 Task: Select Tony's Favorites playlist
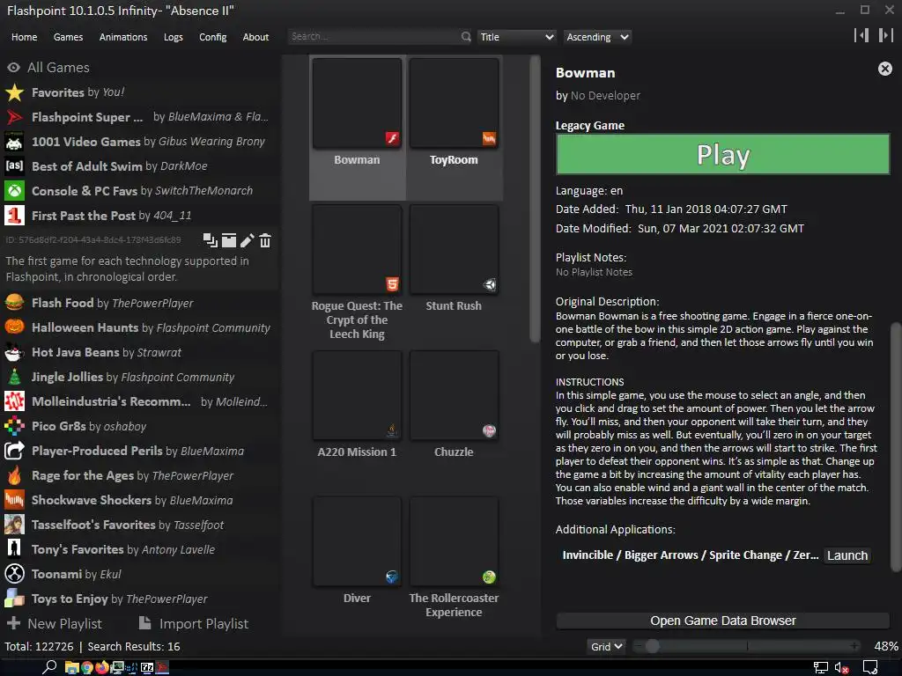138,549
